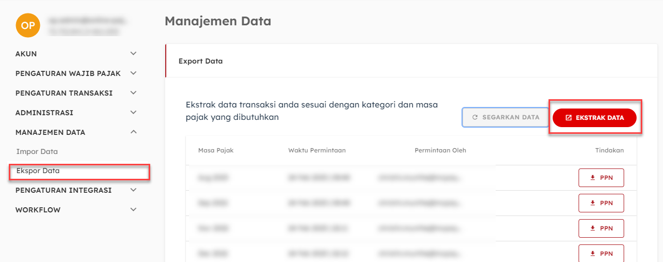Viewport: 663px width, 262px height.
Task: Expand the AKUN sidebar section
Action: pyautogui.click(x=133, y=54)
